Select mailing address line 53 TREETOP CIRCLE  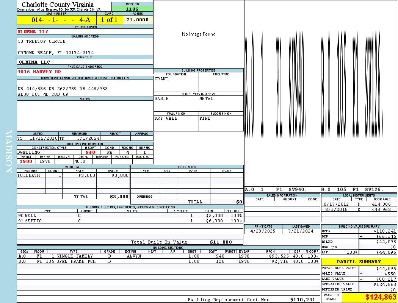coord(42,41)
